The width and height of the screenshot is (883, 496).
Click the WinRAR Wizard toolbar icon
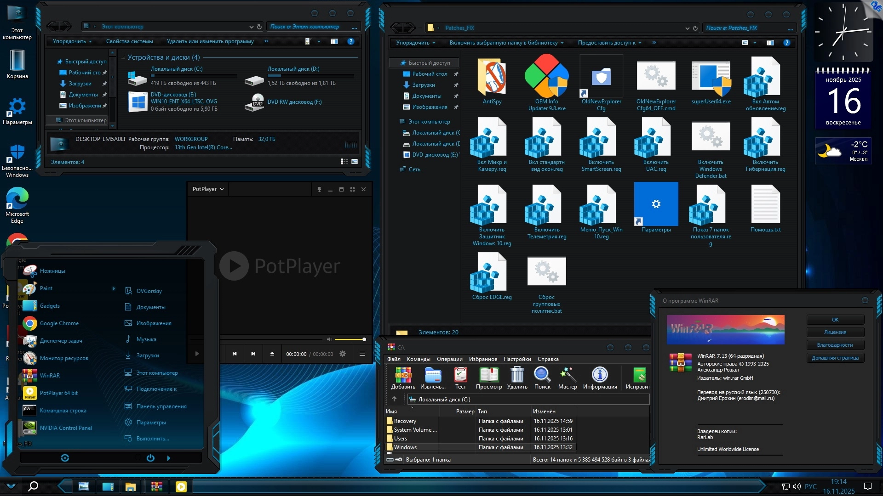(567, 375)
